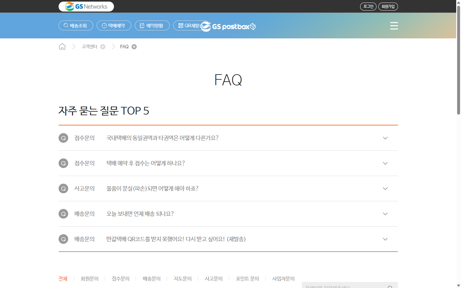This screenshot has width=461, height=288.
Task: Expand 반값택배 QR코드 재발송 question chevron
Action: (x=385, y=239)
